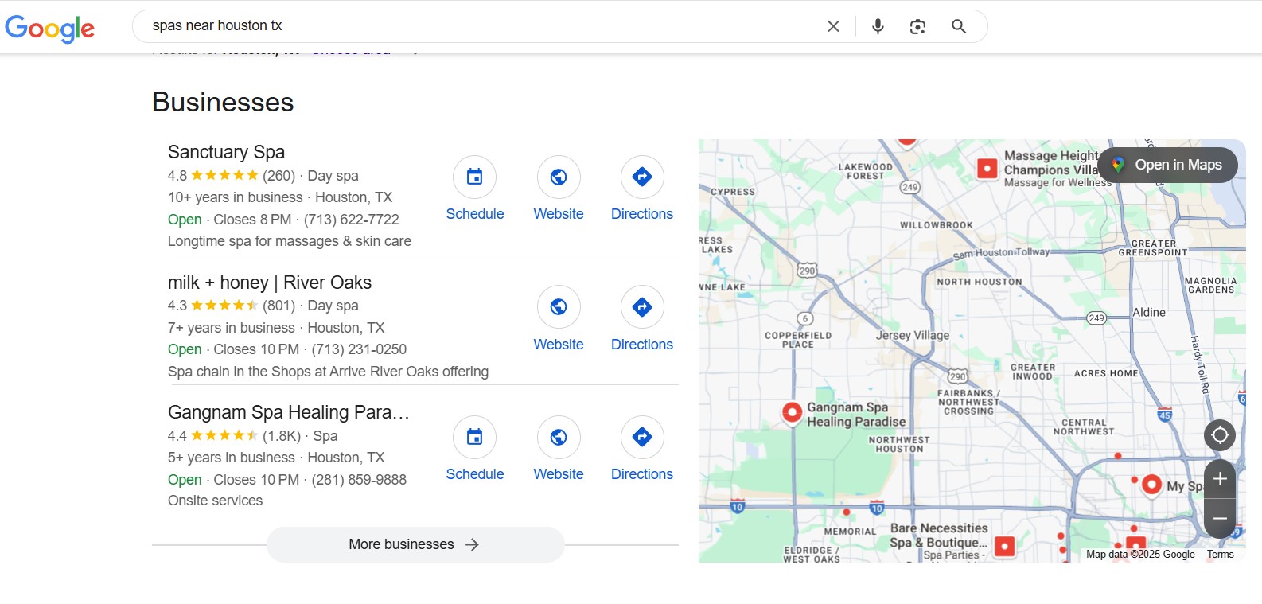Select Massage Heights red marker on map
Screen dimensions: 1262x604
point(987,168)
